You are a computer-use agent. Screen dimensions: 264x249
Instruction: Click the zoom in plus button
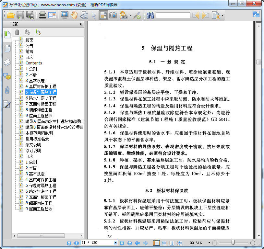(x=253, y=243)
